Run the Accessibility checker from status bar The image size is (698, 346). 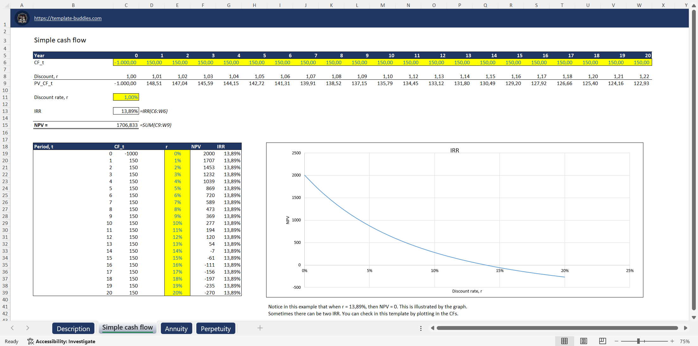point(62,342)
